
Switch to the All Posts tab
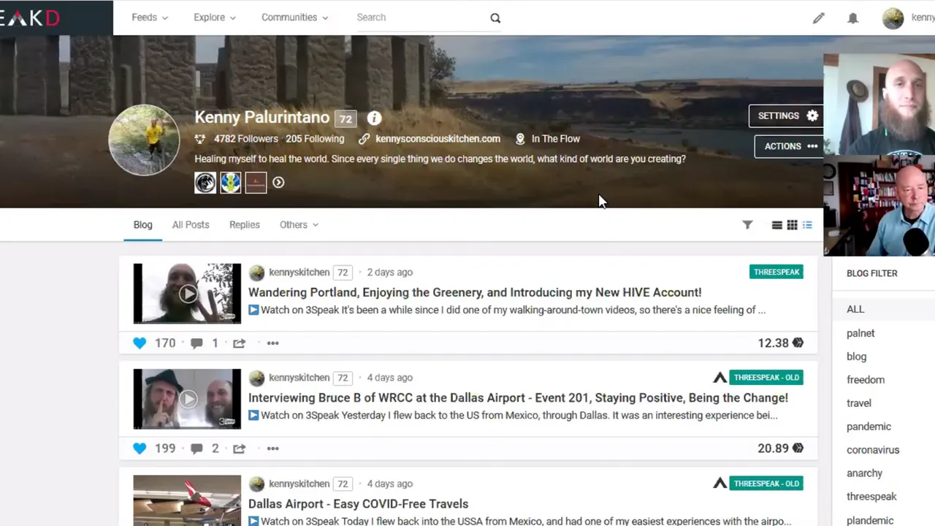coord(191,225)
